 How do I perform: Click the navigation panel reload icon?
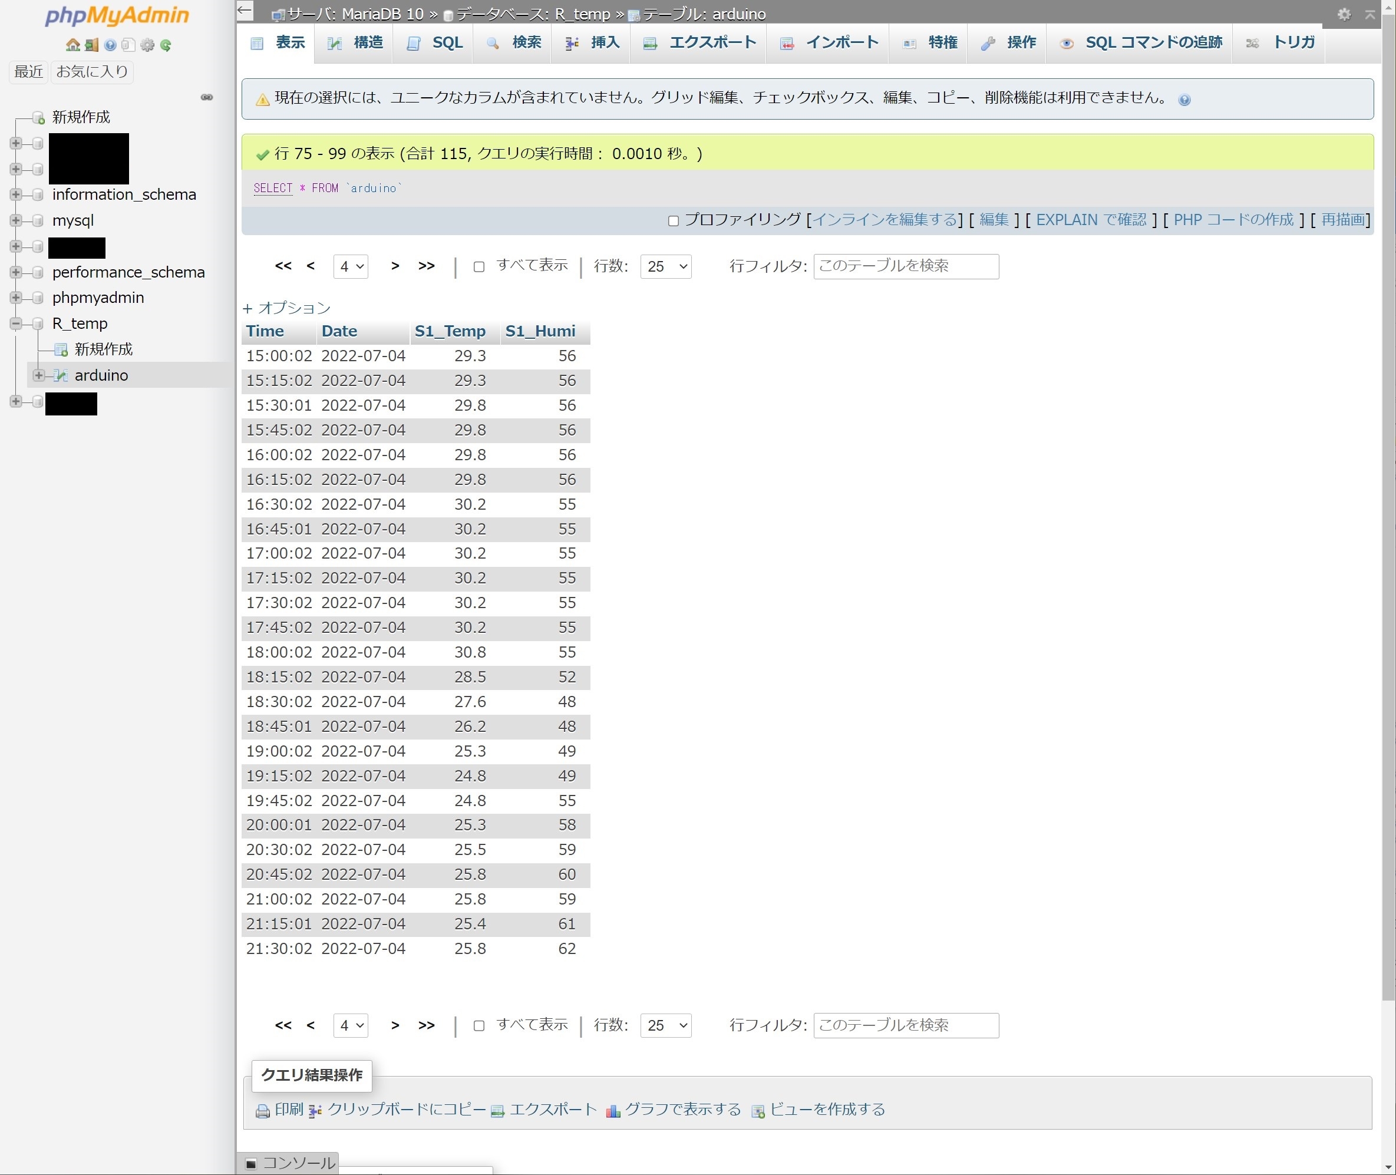166,45
